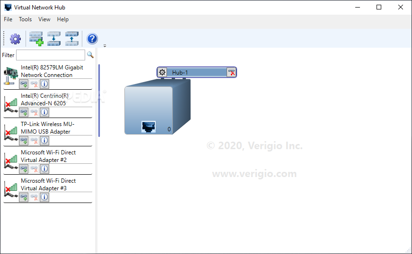Select "Intel(R) Centrino(R) Advanced-N 6205" text
Screen dimensions: 412x254
(44, 100)
